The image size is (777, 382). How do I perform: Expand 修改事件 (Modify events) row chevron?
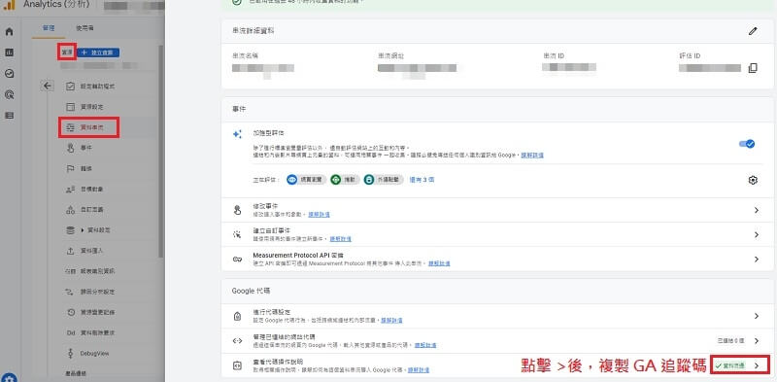757,210
